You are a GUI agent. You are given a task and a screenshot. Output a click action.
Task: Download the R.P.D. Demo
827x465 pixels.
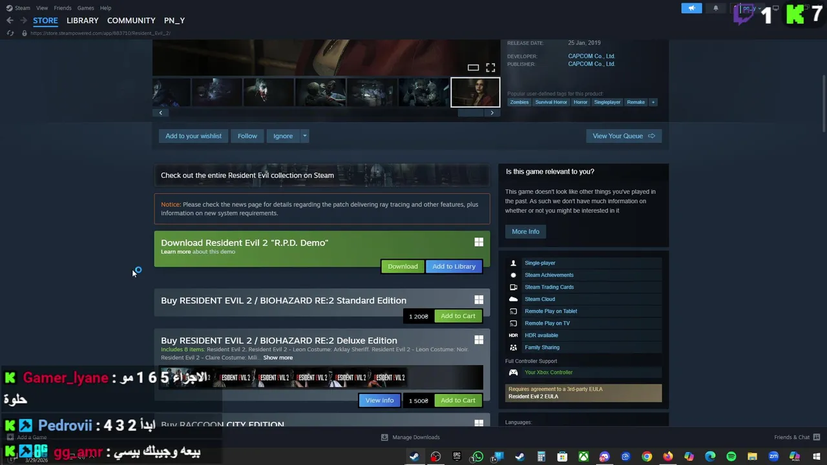403,266
